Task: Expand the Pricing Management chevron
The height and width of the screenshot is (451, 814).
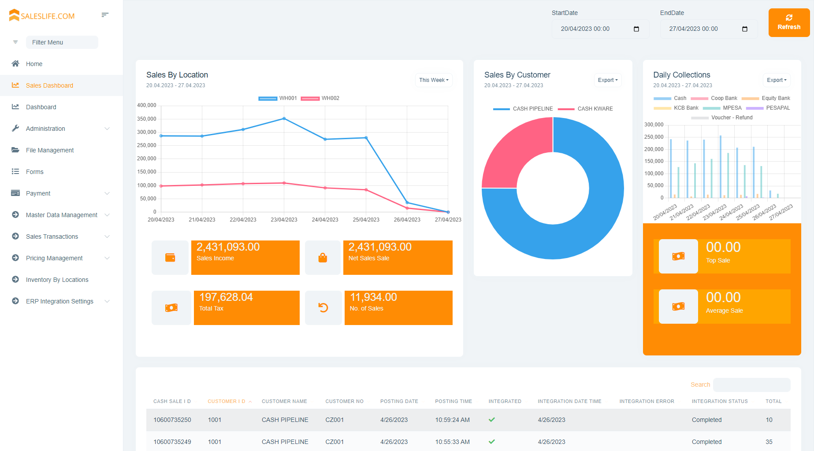Action: tap(107, 258)
